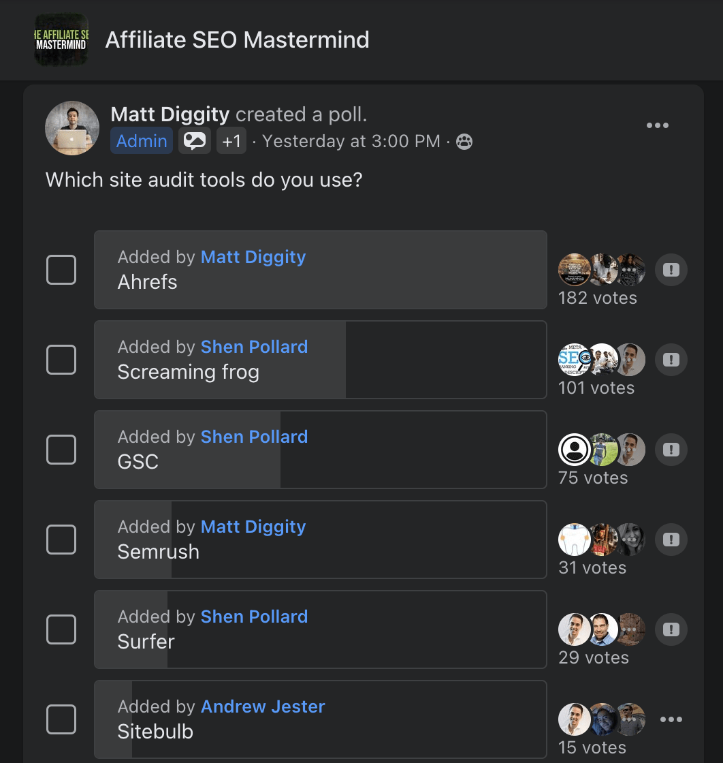The image size is (723, 763).
Task: Click the chat bubble badge next to Admin
Action: pos(194,140)
